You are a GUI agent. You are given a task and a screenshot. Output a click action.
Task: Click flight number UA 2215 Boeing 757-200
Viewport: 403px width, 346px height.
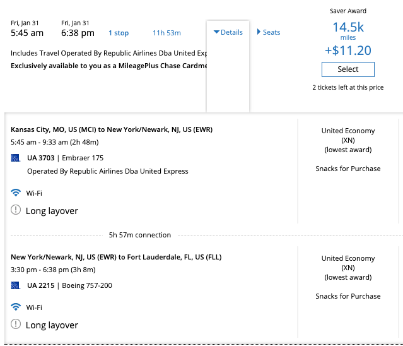(69, 285)
